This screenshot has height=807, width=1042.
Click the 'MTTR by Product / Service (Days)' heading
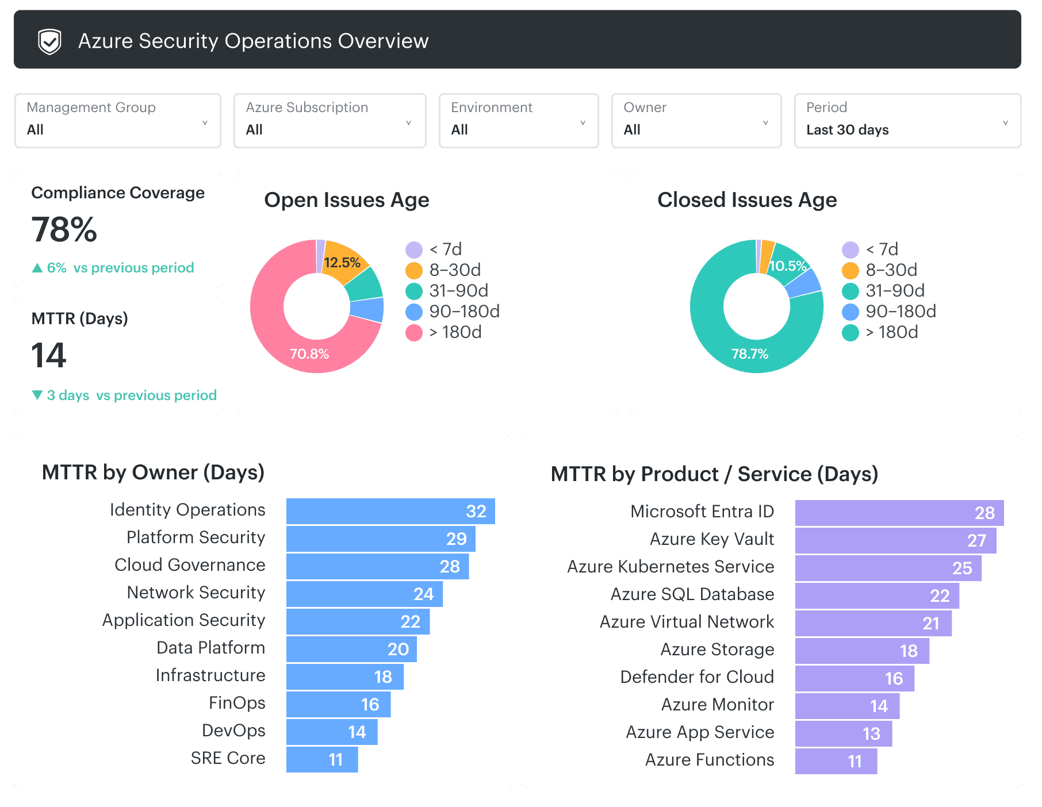[x=715, y=474]
